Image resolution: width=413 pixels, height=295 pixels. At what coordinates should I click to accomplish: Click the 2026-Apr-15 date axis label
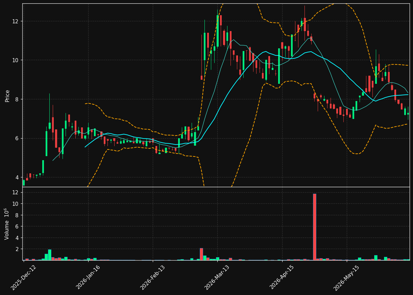pos(282,277)
